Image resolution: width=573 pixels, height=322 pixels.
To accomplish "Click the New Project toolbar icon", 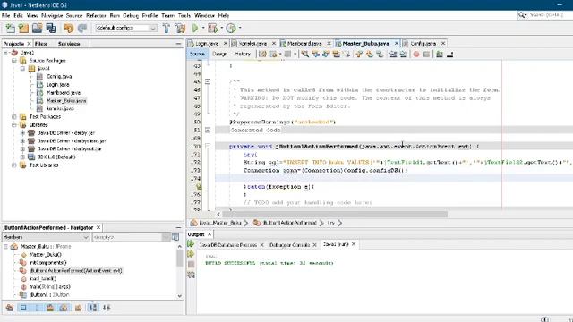I will [x=23, y=28].
